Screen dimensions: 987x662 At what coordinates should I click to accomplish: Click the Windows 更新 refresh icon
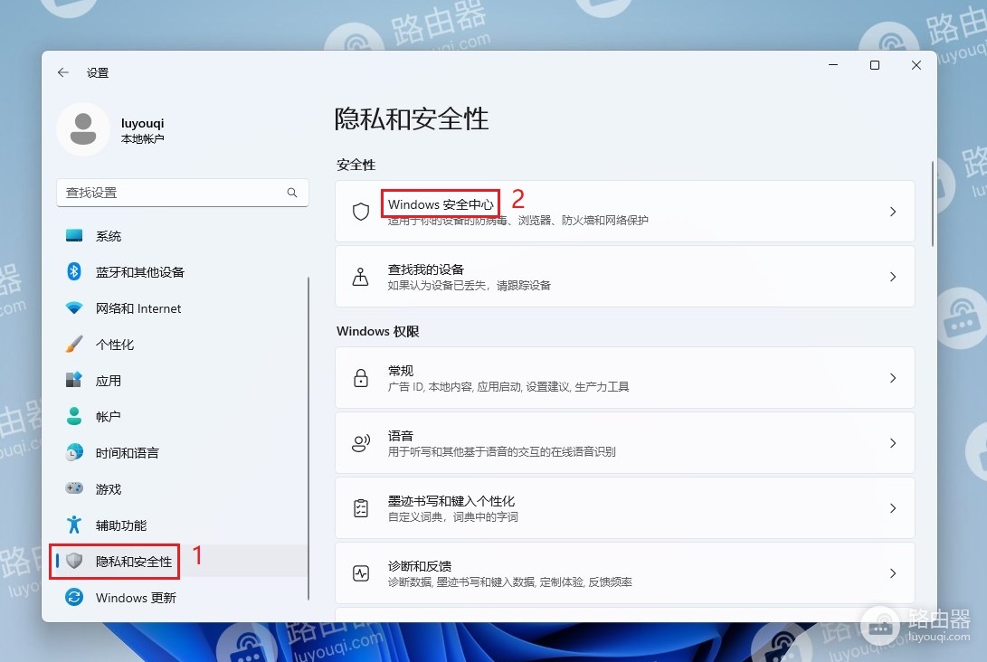(x=74, y=597)
